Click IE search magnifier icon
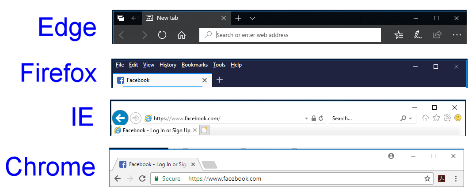 pos(403,118)
